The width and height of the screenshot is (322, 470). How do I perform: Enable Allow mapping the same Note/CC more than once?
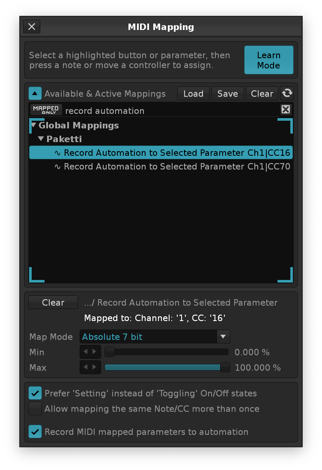(35, 408)
